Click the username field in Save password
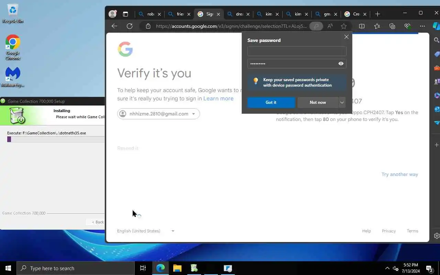 297,51
